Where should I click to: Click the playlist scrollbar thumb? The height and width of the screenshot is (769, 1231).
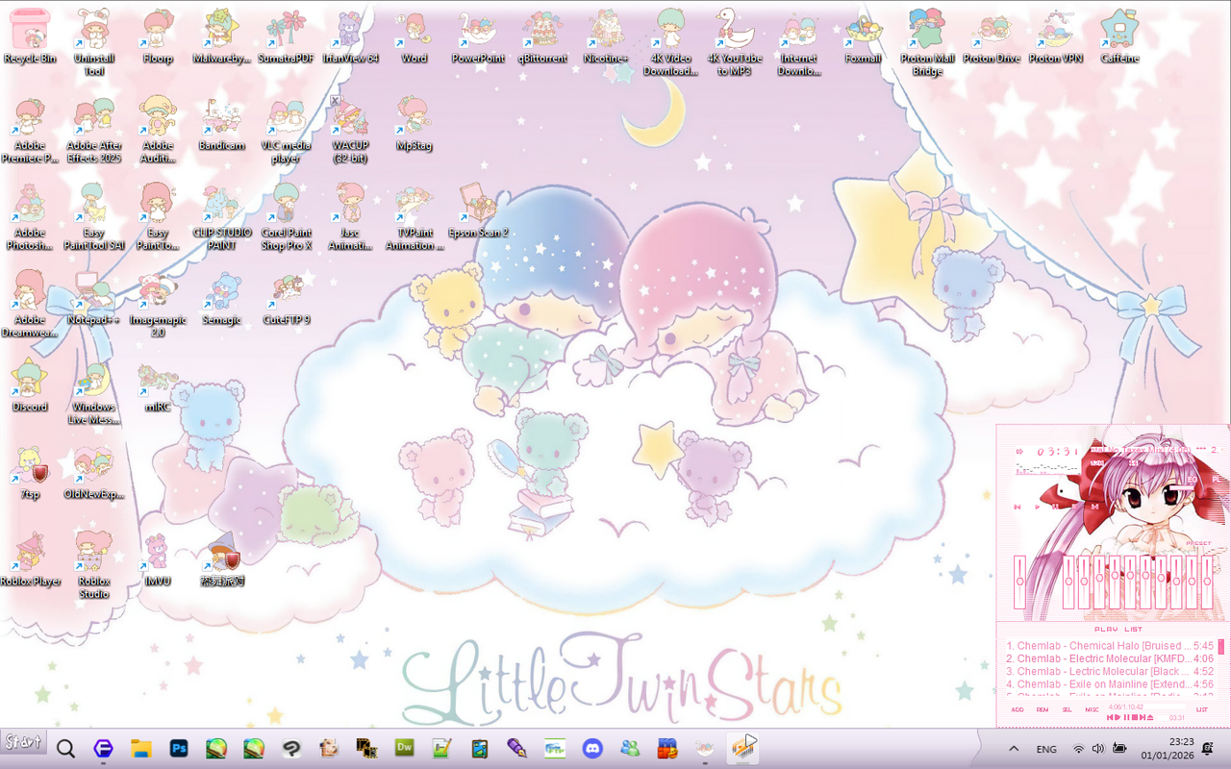click(x=1222, y=647)
